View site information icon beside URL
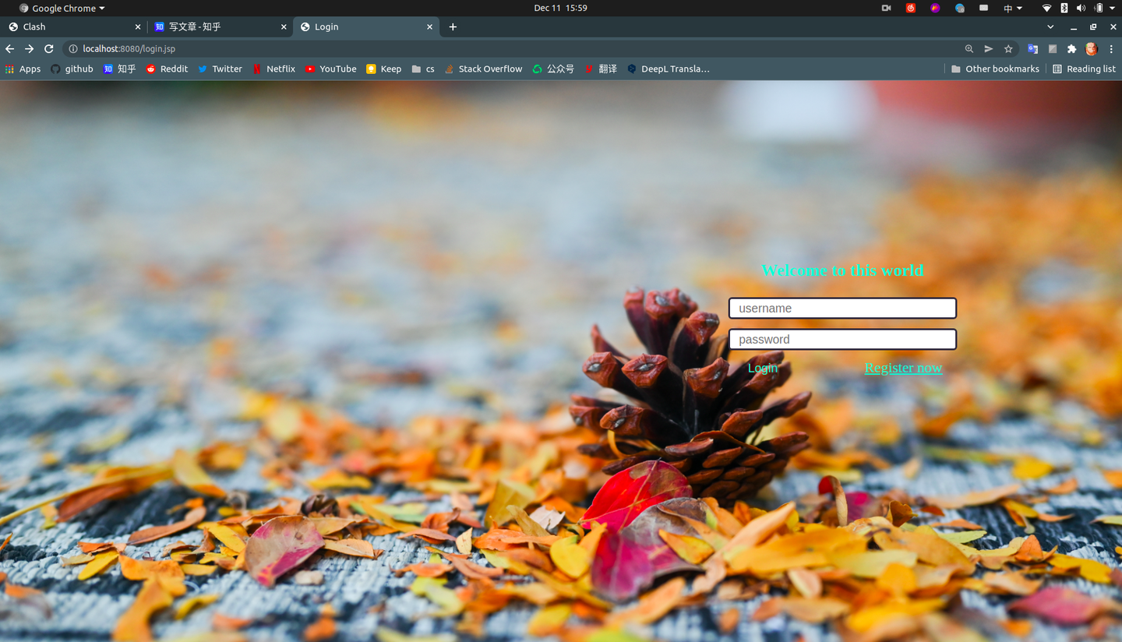 pos(73,48)
